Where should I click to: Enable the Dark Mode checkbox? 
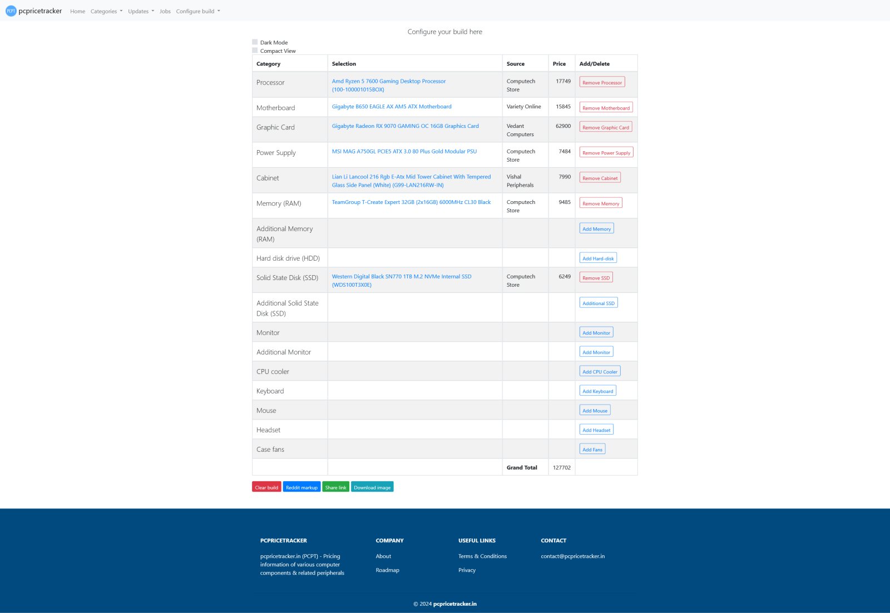[255, 42]
